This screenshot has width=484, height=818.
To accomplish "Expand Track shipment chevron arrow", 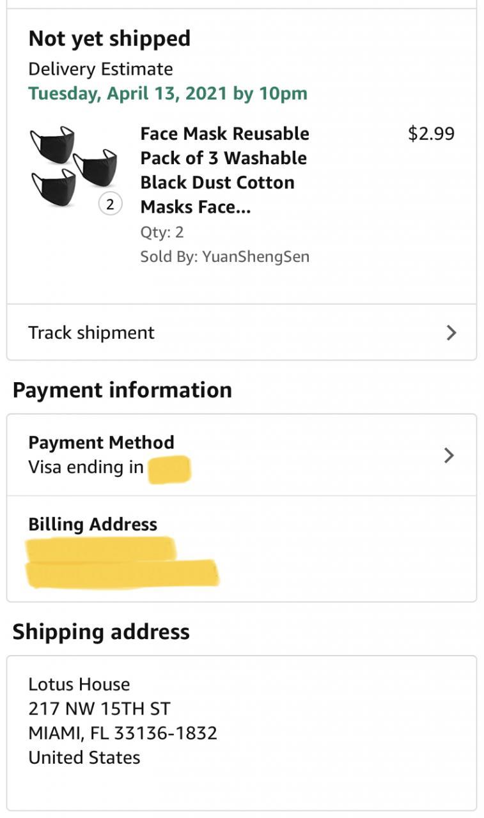I will 451,332.
